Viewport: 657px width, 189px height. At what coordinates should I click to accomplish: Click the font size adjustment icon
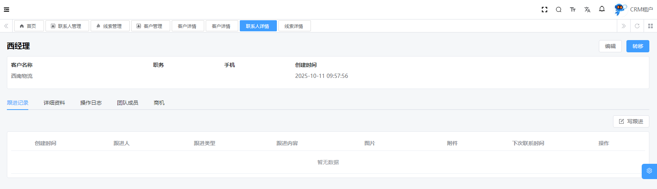click(x=573, y=10)
